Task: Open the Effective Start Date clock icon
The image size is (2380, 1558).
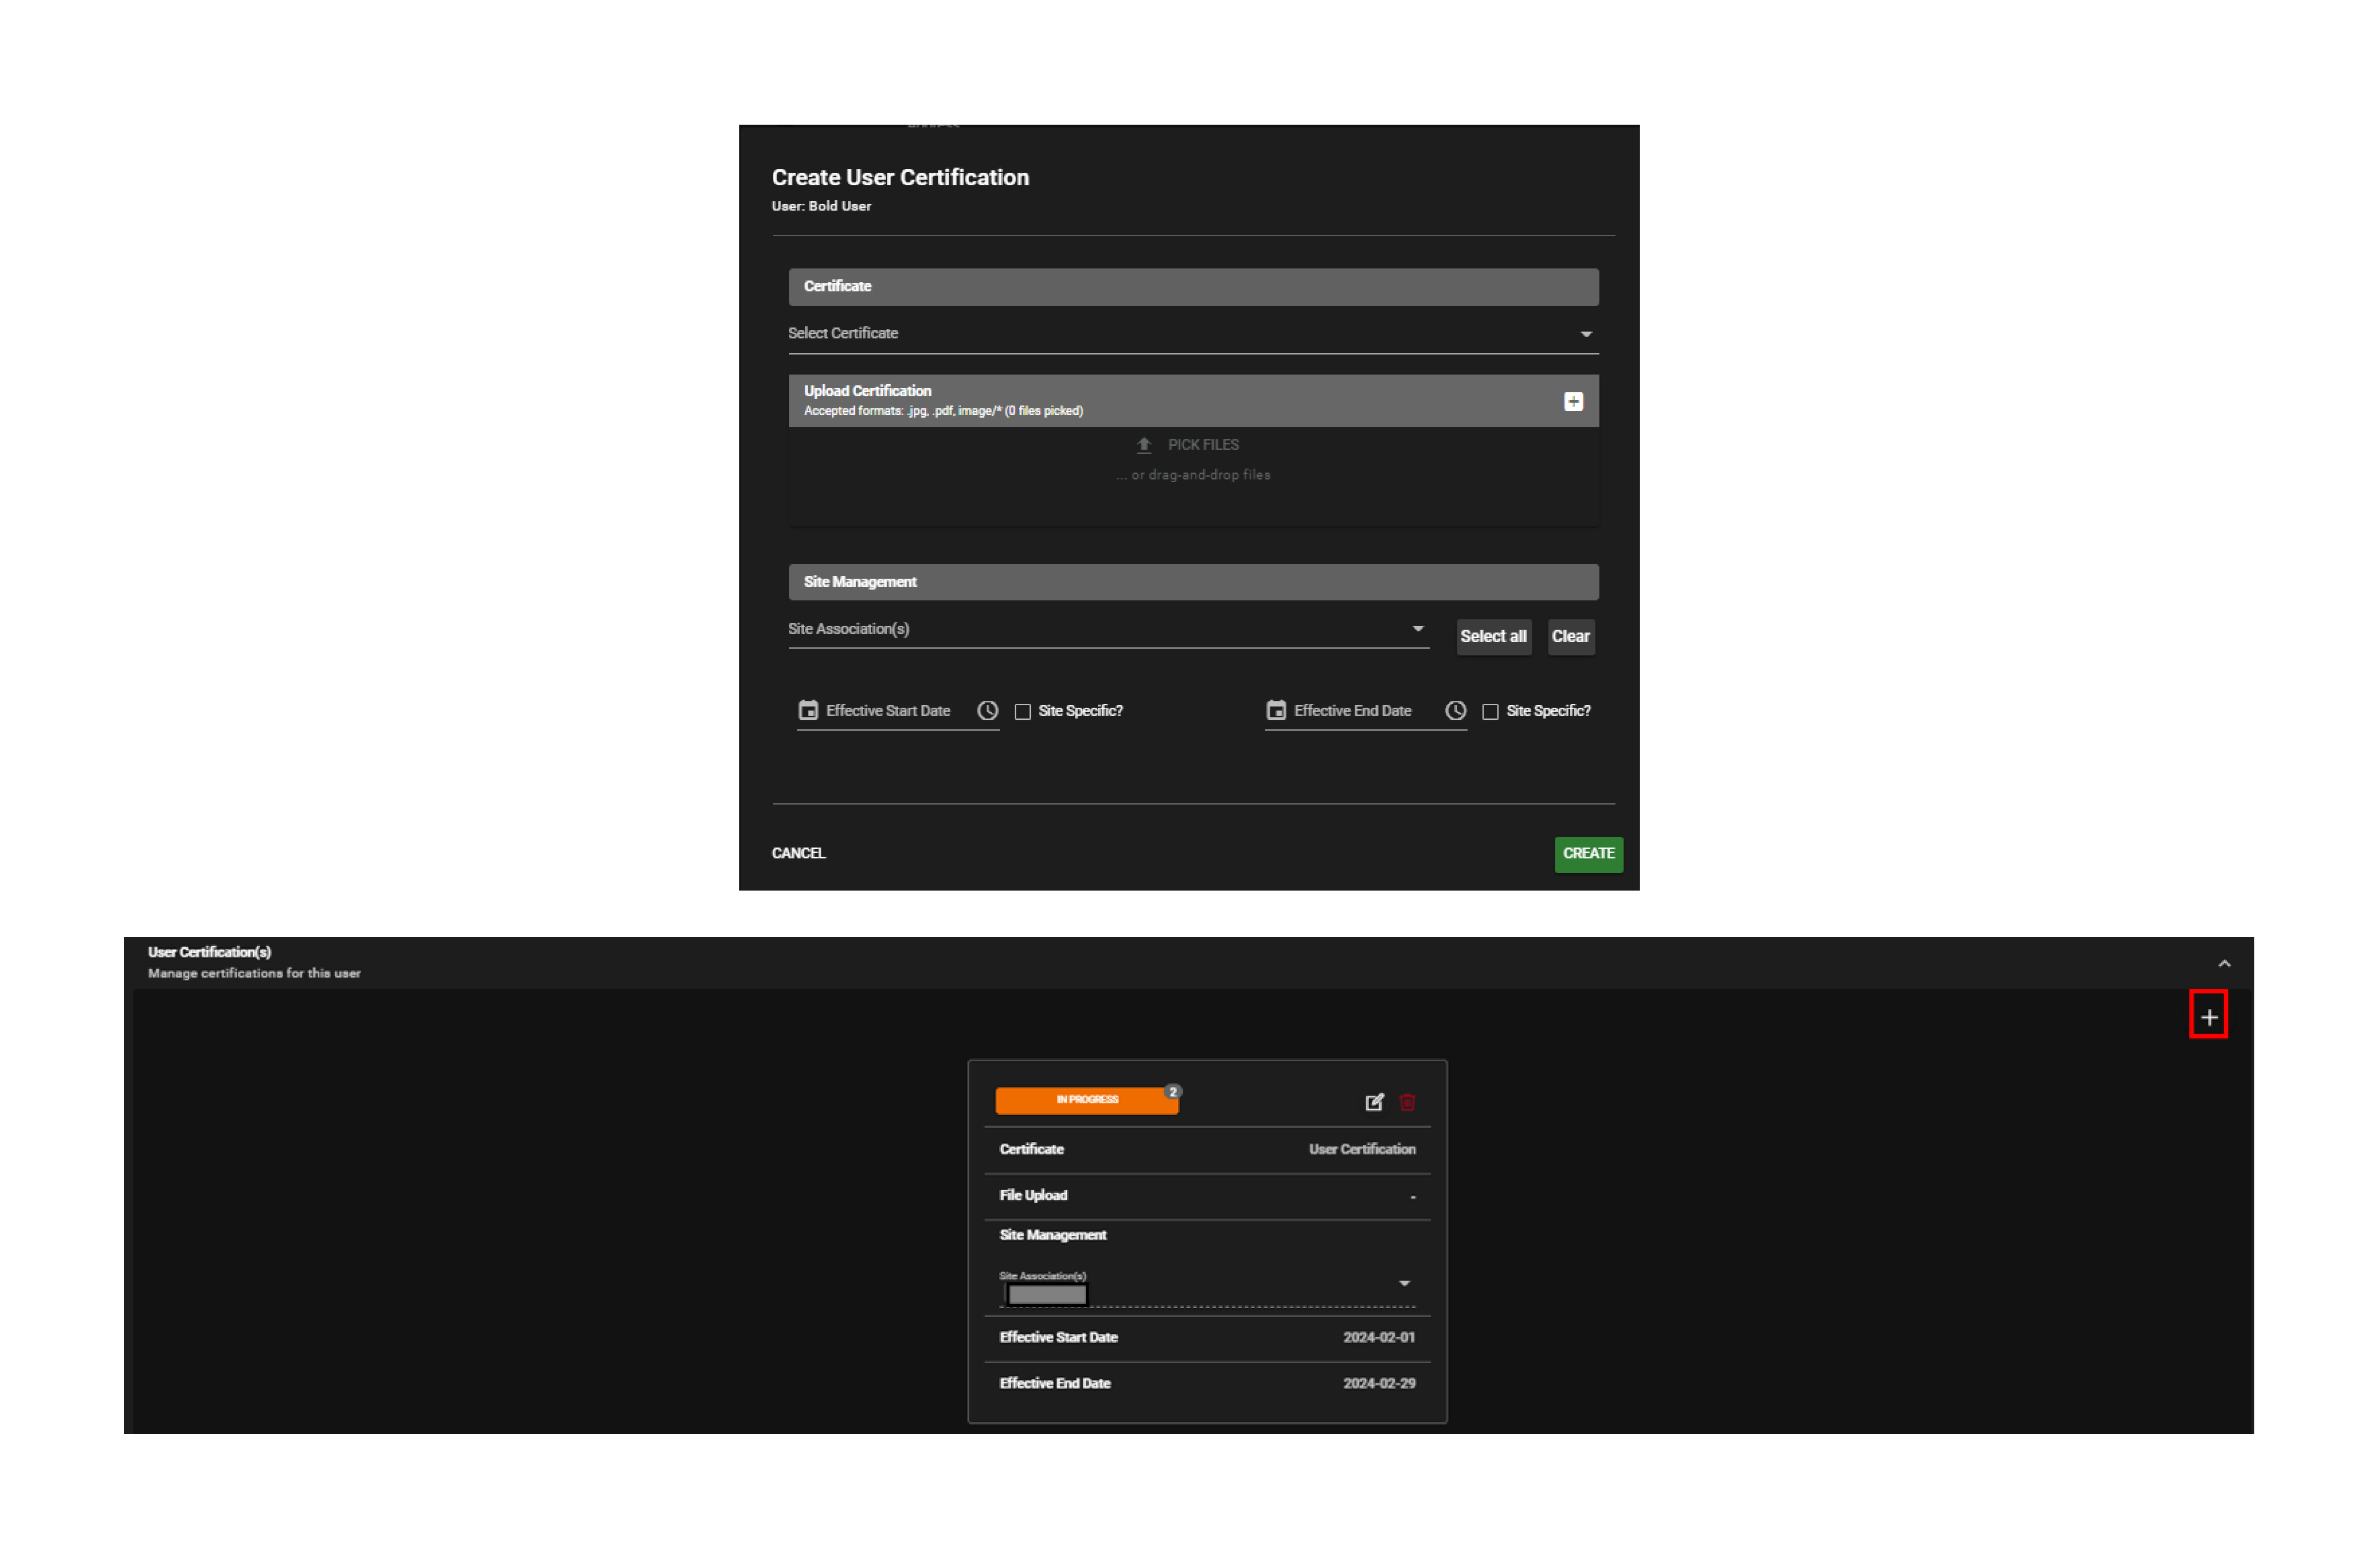Action: point(987,710)
